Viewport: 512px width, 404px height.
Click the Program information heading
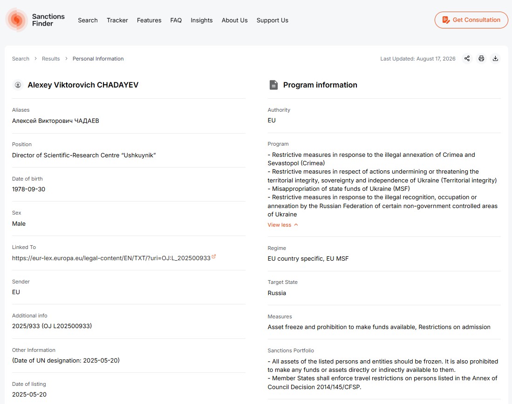coord(320,85)
